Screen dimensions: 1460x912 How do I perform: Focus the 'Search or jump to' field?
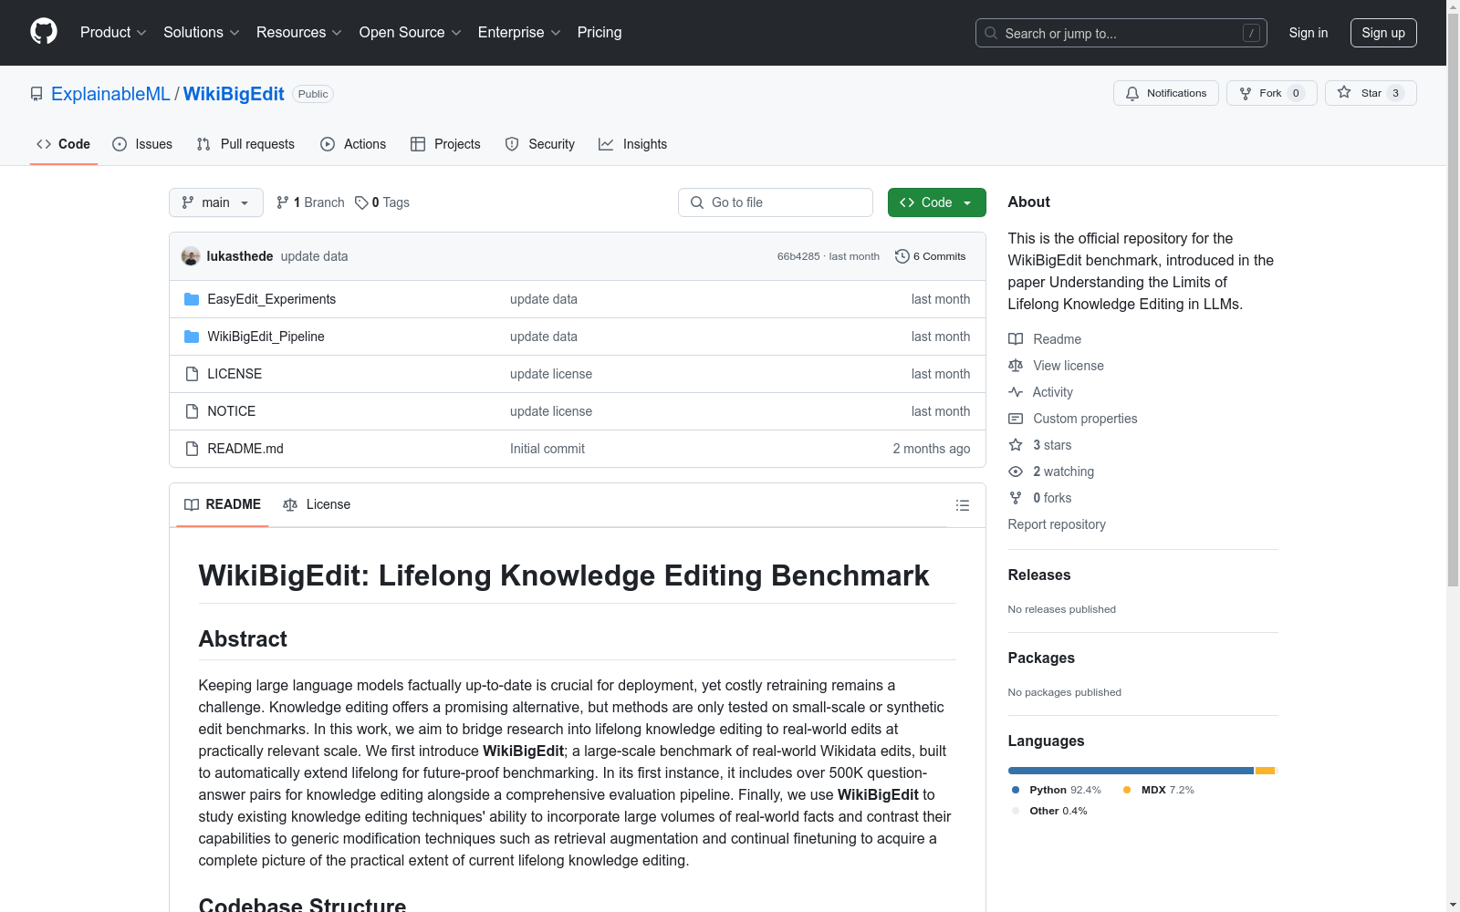click(x=1121, y=33)
